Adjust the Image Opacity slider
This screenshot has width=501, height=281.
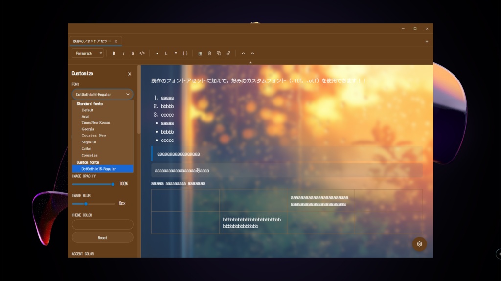(93, 184)
